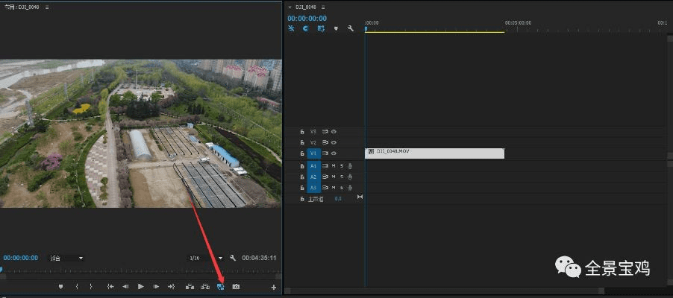Click the program monitor wrench settings icon
This screenshot has height=298, width=673.
coord(233,258)
